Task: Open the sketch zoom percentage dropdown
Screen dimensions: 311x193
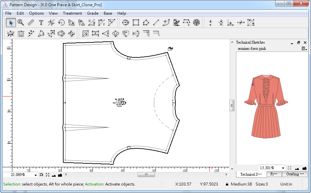Action: 283,168
